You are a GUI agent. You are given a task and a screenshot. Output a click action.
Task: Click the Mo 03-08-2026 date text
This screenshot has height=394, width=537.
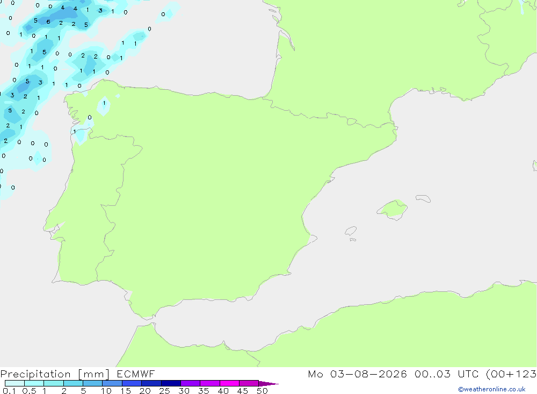(x=357, y=374)
